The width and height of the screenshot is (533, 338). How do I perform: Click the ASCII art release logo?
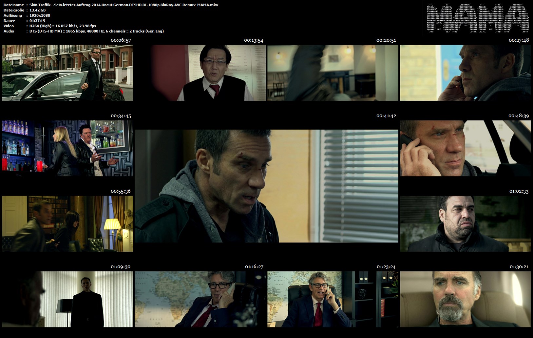click(x=478, y=18)
